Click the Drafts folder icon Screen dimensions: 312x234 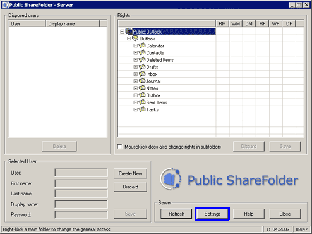pyautogui.click(x=142, y=67)
